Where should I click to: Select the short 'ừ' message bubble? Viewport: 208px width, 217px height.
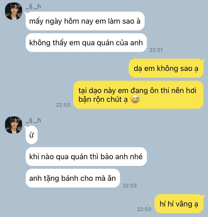point(32,135)
